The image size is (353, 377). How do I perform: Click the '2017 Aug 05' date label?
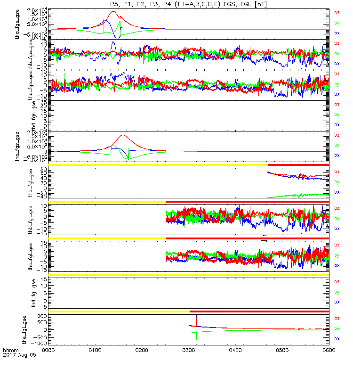pos(19,355)
